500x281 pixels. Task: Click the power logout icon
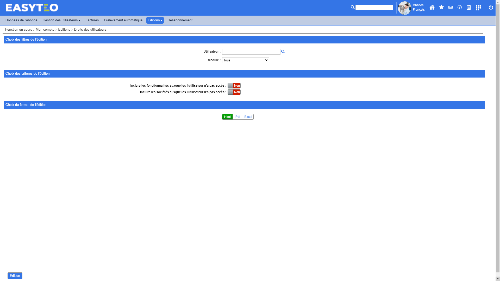(x=491, y=8)
